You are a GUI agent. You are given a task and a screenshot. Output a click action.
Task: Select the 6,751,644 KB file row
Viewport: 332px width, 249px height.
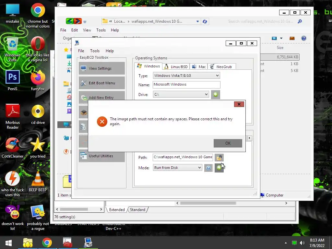point(280,57)
